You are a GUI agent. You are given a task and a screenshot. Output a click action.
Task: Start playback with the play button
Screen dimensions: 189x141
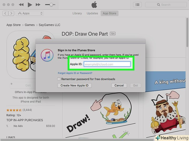30,5
